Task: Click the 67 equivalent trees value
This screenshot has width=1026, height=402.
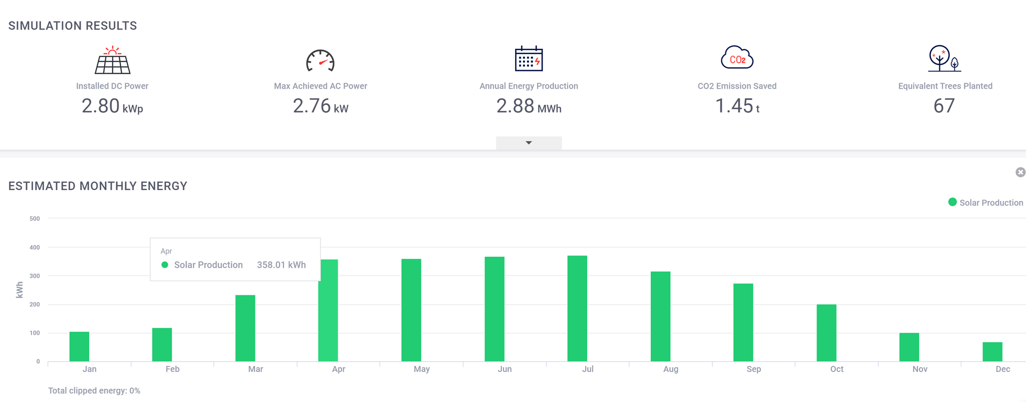Action: click(x=944, y=106)
